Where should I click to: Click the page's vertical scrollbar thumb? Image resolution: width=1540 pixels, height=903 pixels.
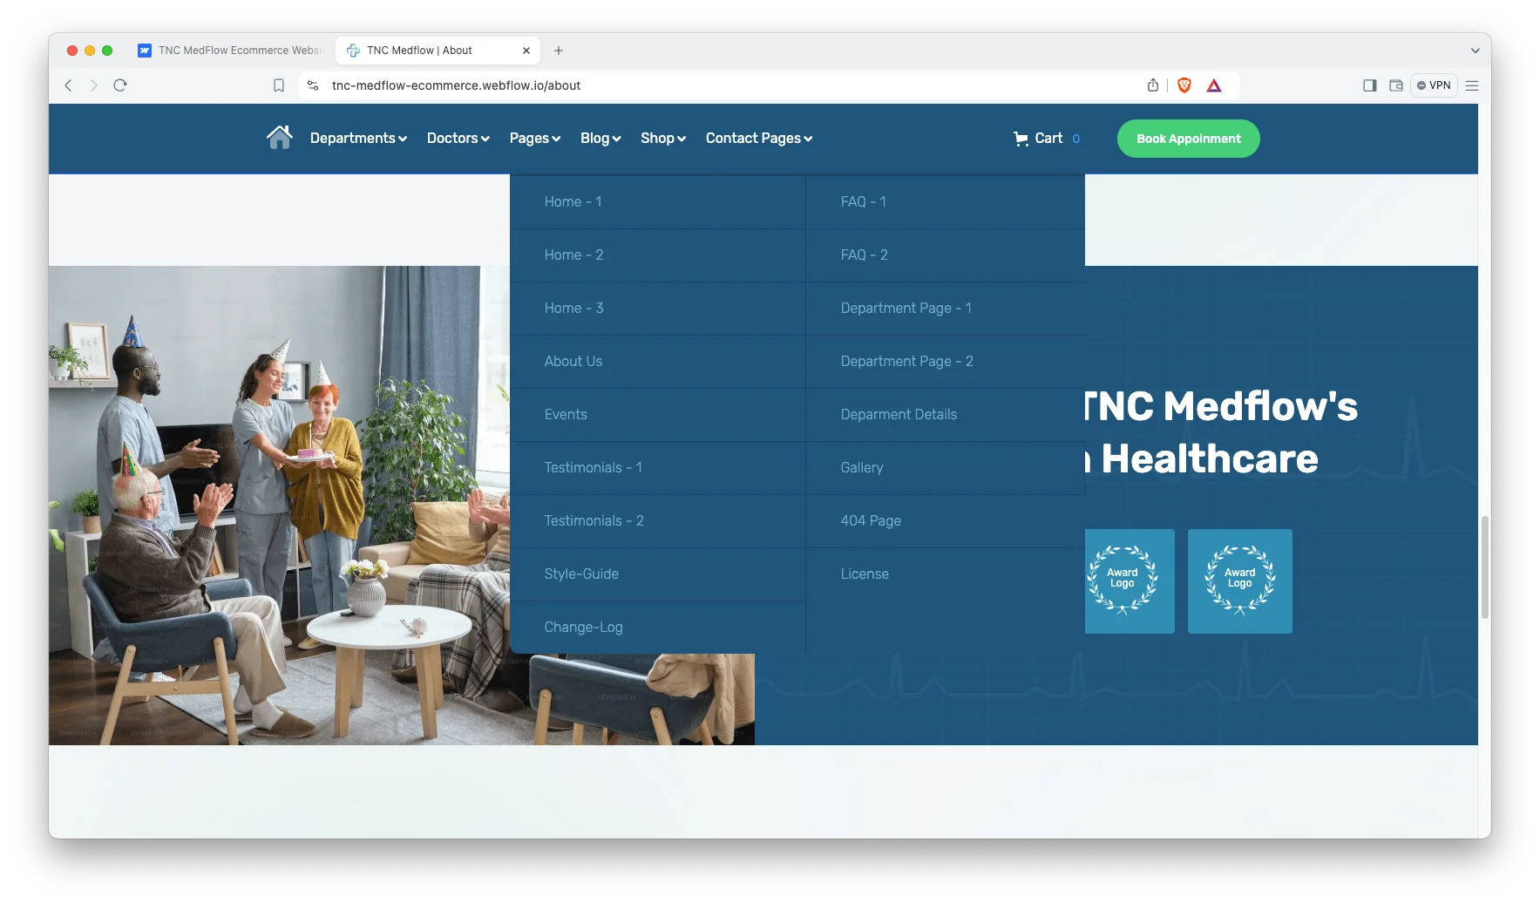(1484, 567)
